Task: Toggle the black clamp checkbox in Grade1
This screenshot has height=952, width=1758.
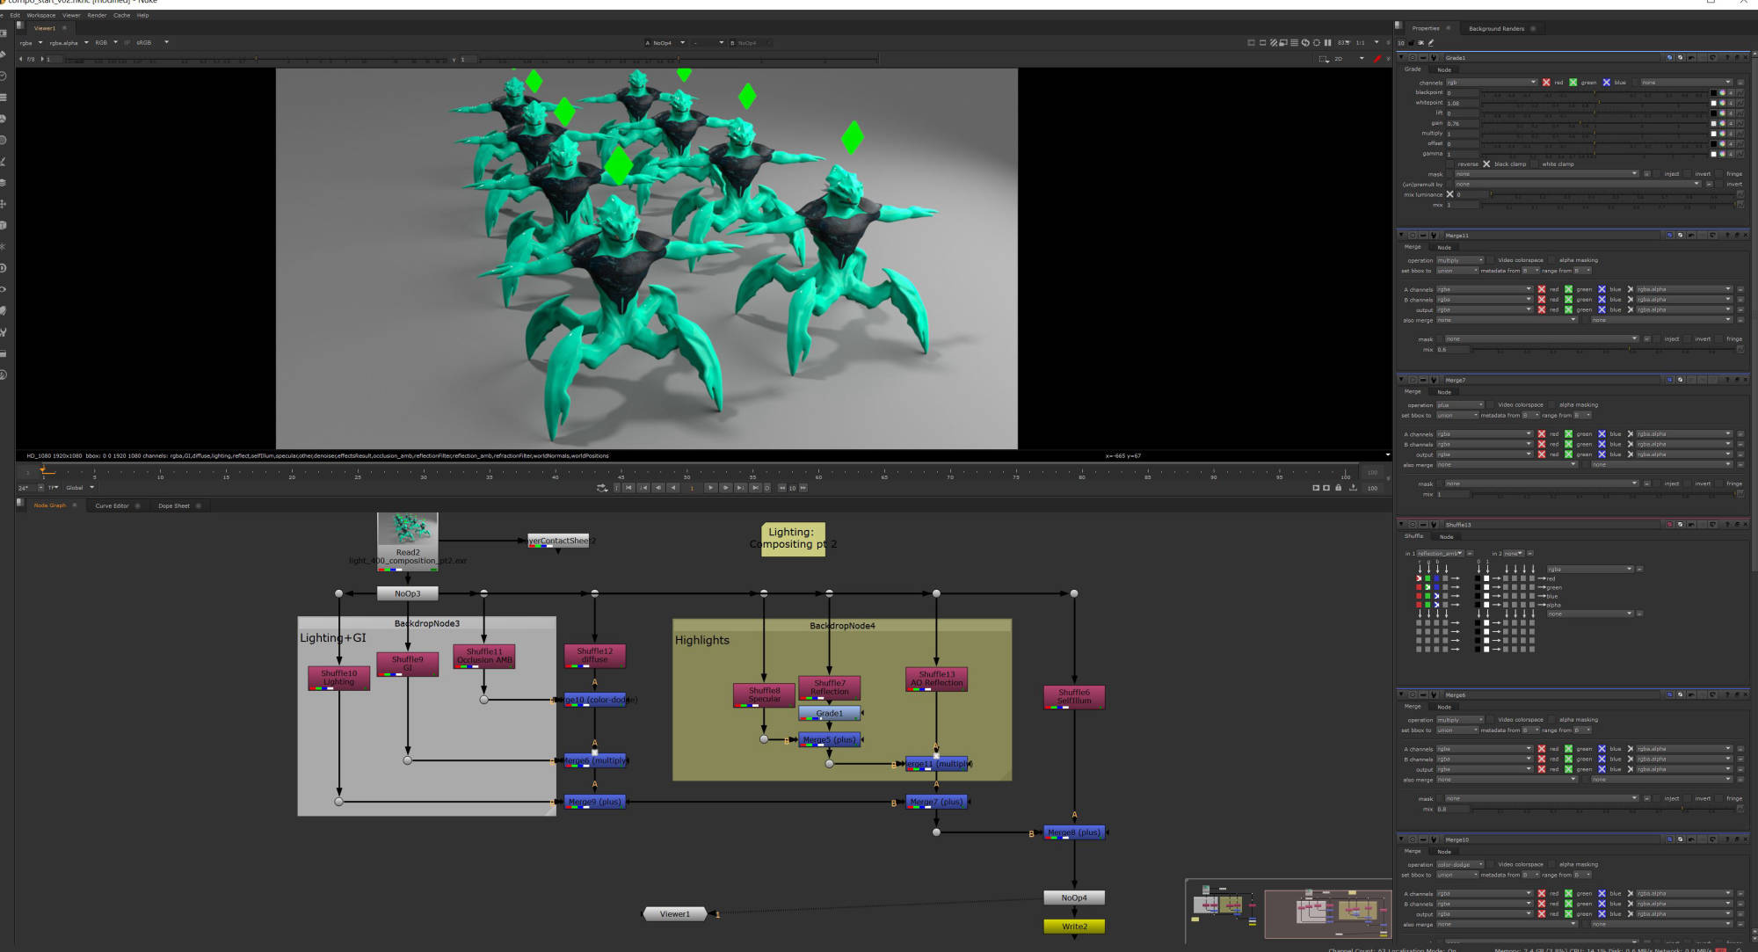Action: [1486, 164]
